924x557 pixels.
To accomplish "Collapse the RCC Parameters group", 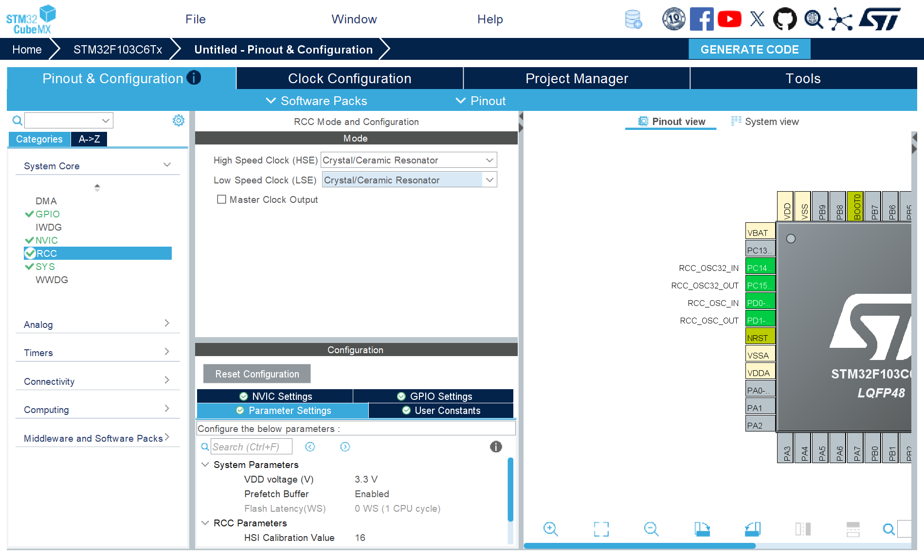I will tap(205, 523).
